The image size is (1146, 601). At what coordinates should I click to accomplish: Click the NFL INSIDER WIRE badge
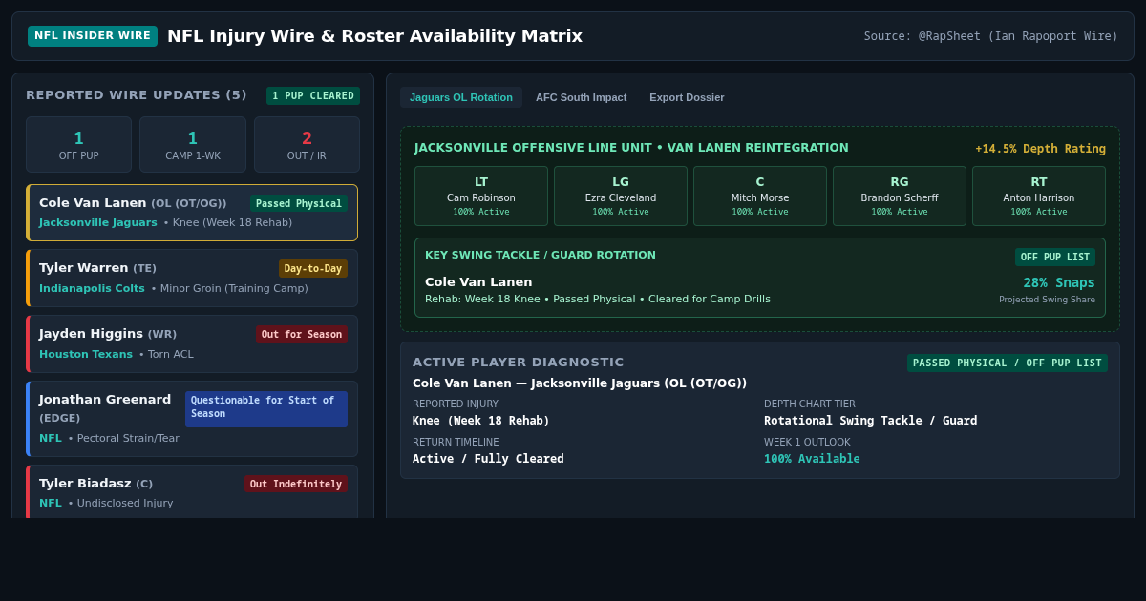tap(93, 36)
